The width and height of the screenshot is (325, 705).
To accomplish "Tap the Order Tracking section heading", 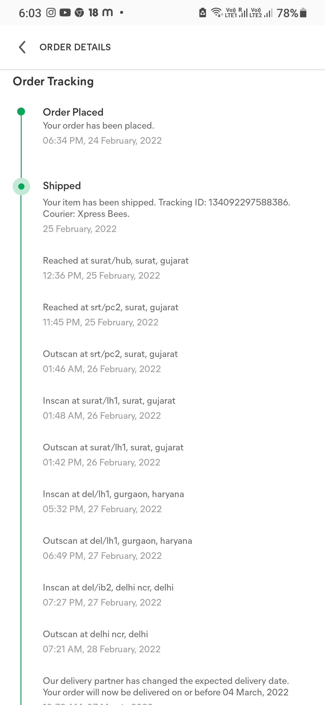I will tap(53, 81).
